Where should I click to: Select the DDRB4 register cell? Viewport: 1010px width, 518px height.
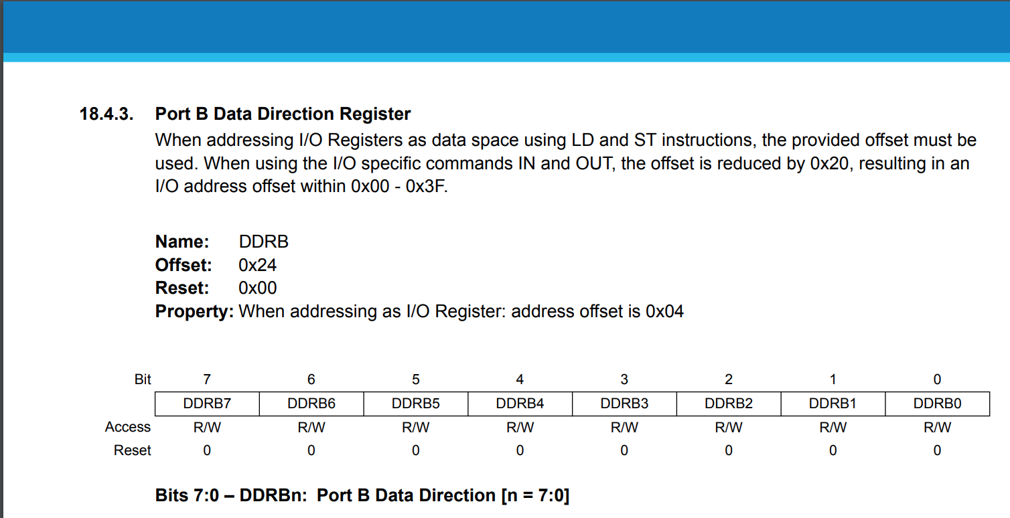point(520,404)
